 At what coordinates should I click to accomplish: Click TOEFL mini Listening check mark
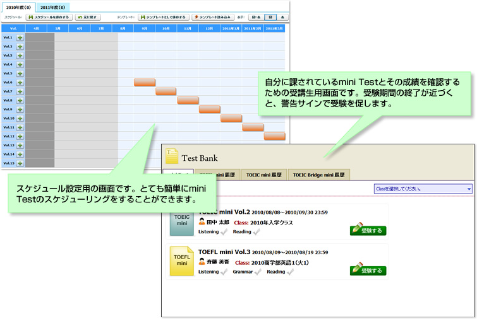[x=224, y=272]
